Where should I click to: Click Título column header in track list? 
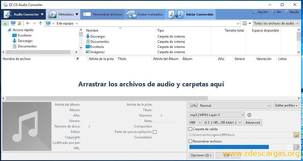(122, 59)
